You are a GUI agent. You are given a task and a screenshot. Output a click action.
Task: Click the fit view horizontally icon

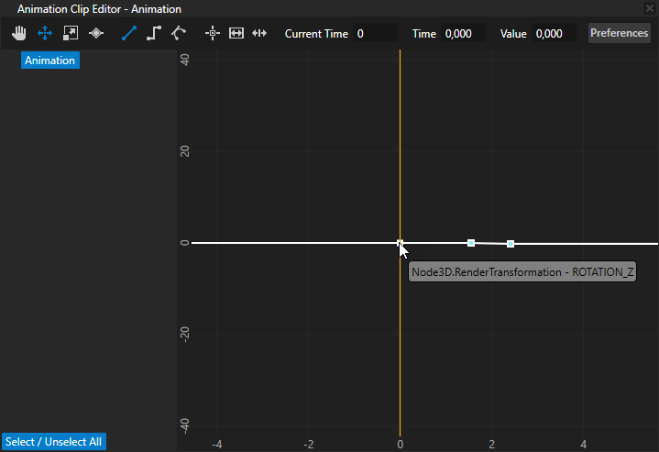[236, 33]
